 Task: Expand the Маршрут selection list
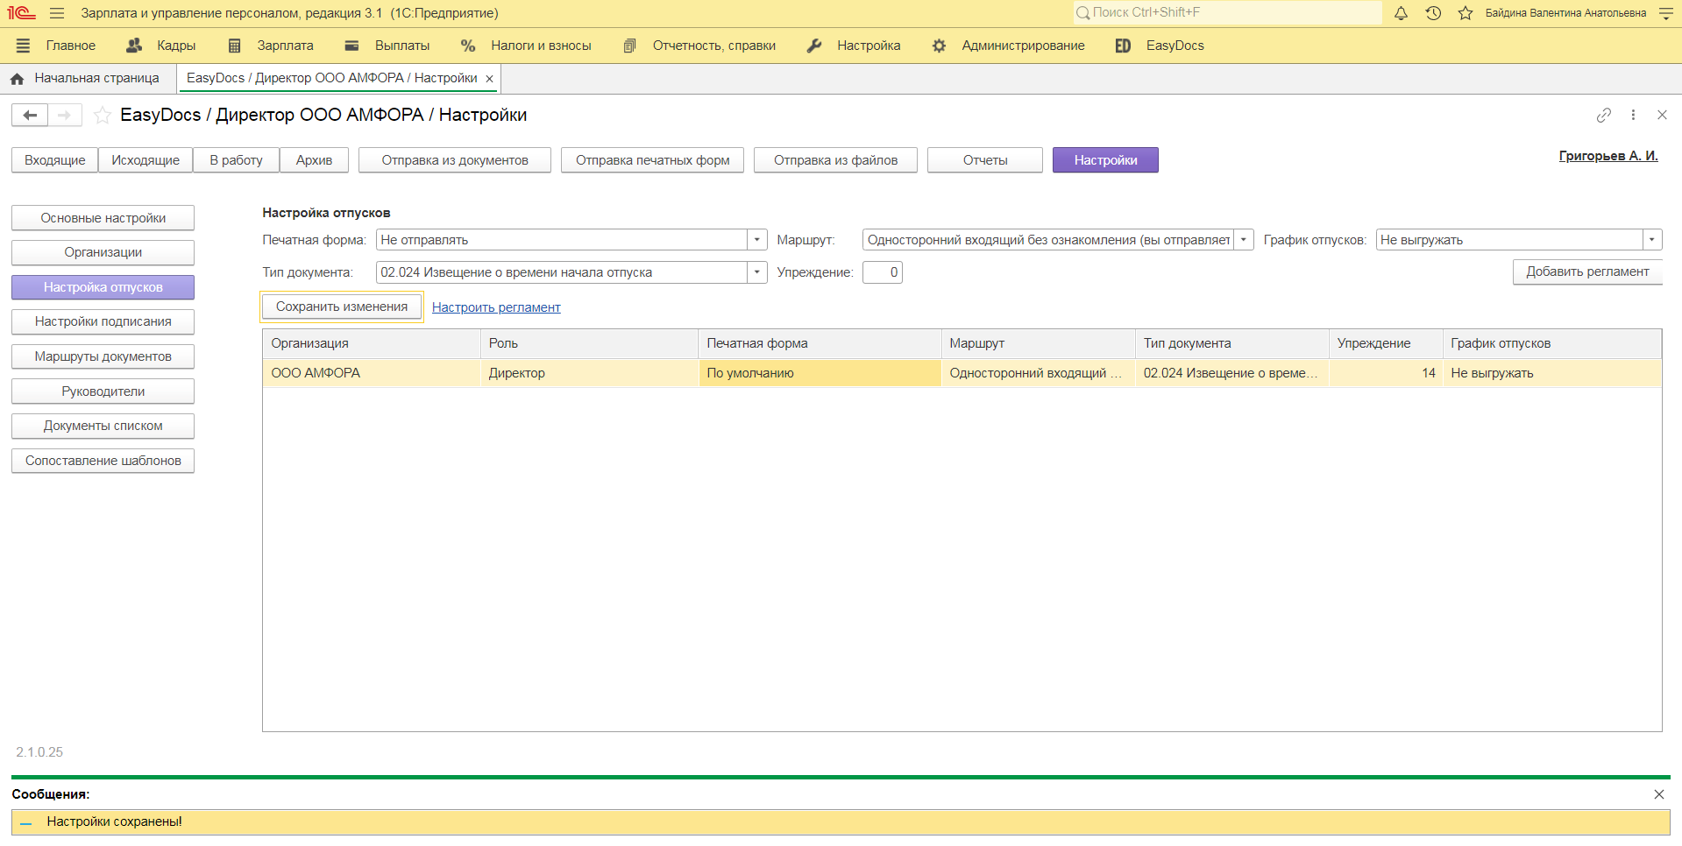(x=1242, y=239)
